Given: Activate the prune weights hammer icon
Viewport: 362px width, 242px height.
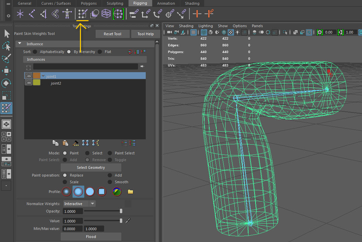Looking at the screenshot, I should point(75,143).
